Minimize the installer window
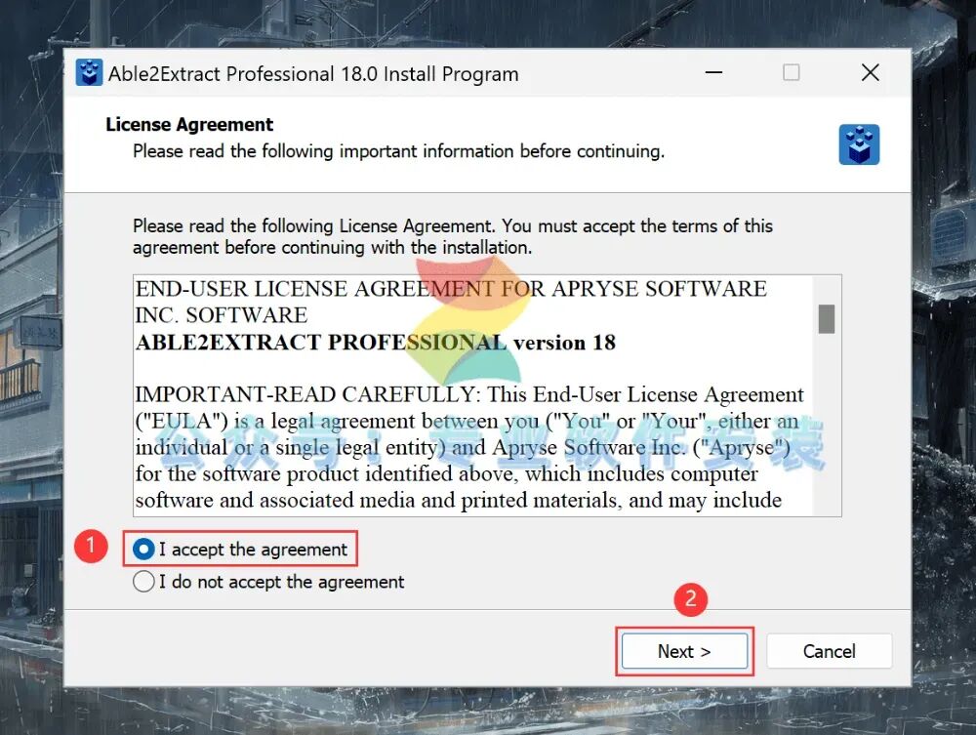The width and height of the screenshot is (976, 735). coord(714,73)
